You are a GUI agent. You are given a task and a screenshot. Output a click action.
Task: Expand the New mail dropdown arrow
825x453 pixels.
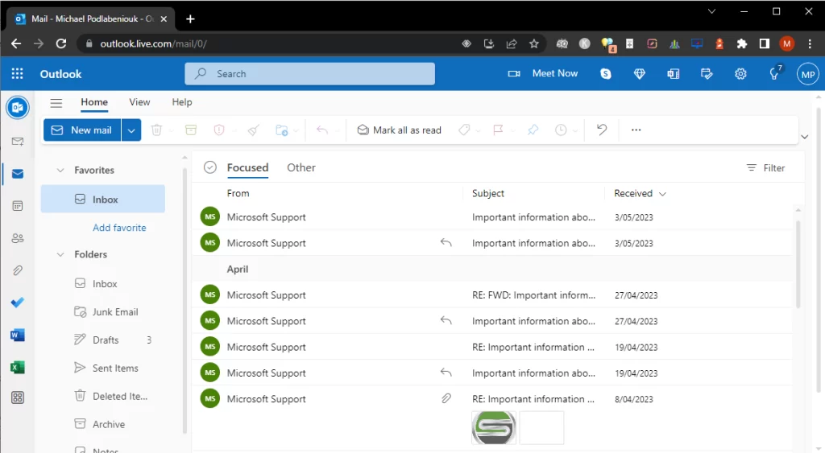(131, 130)
